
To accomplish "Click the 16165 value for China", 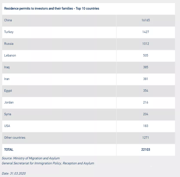I will 145,20.
